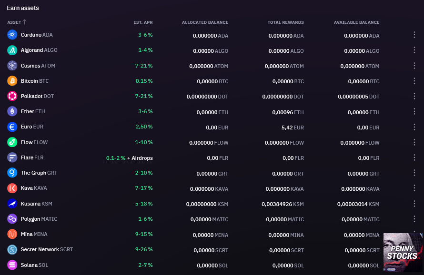Click the Cosmos ATOM asset icon
The image size is (424, 275).
click(11, 66)
